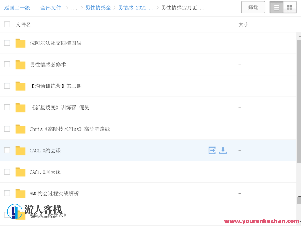Open folder icon for CAC1.0聊天课

21,172
